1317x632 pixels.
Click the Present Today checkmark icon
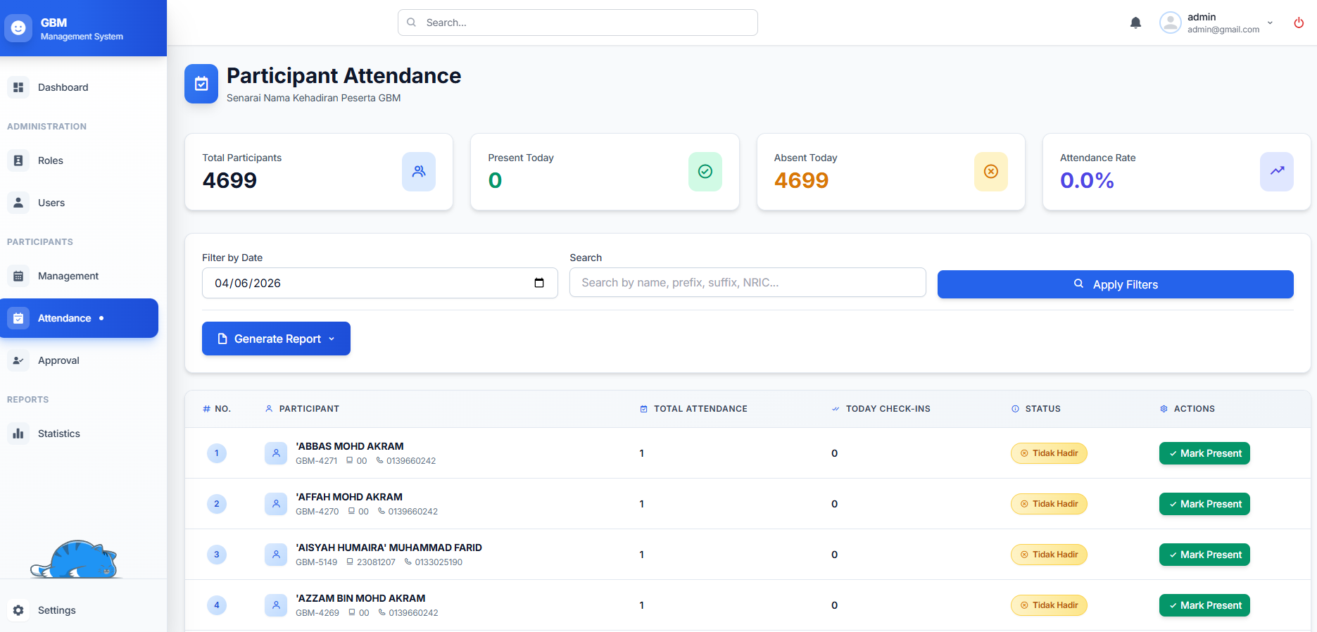(705, 172)
